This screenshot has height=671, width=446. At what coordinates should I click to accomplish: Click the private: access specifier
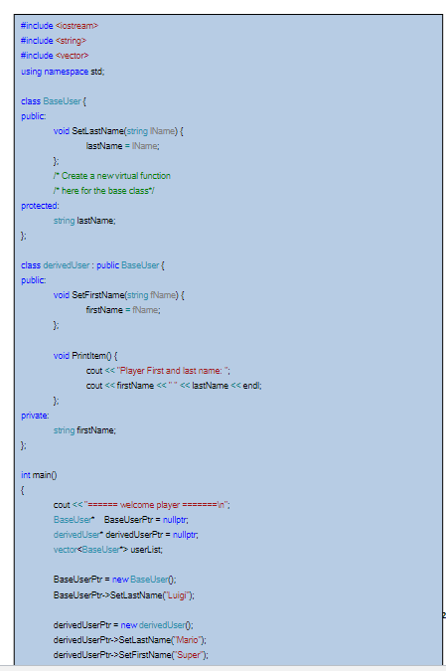click(x=35, y=416)
